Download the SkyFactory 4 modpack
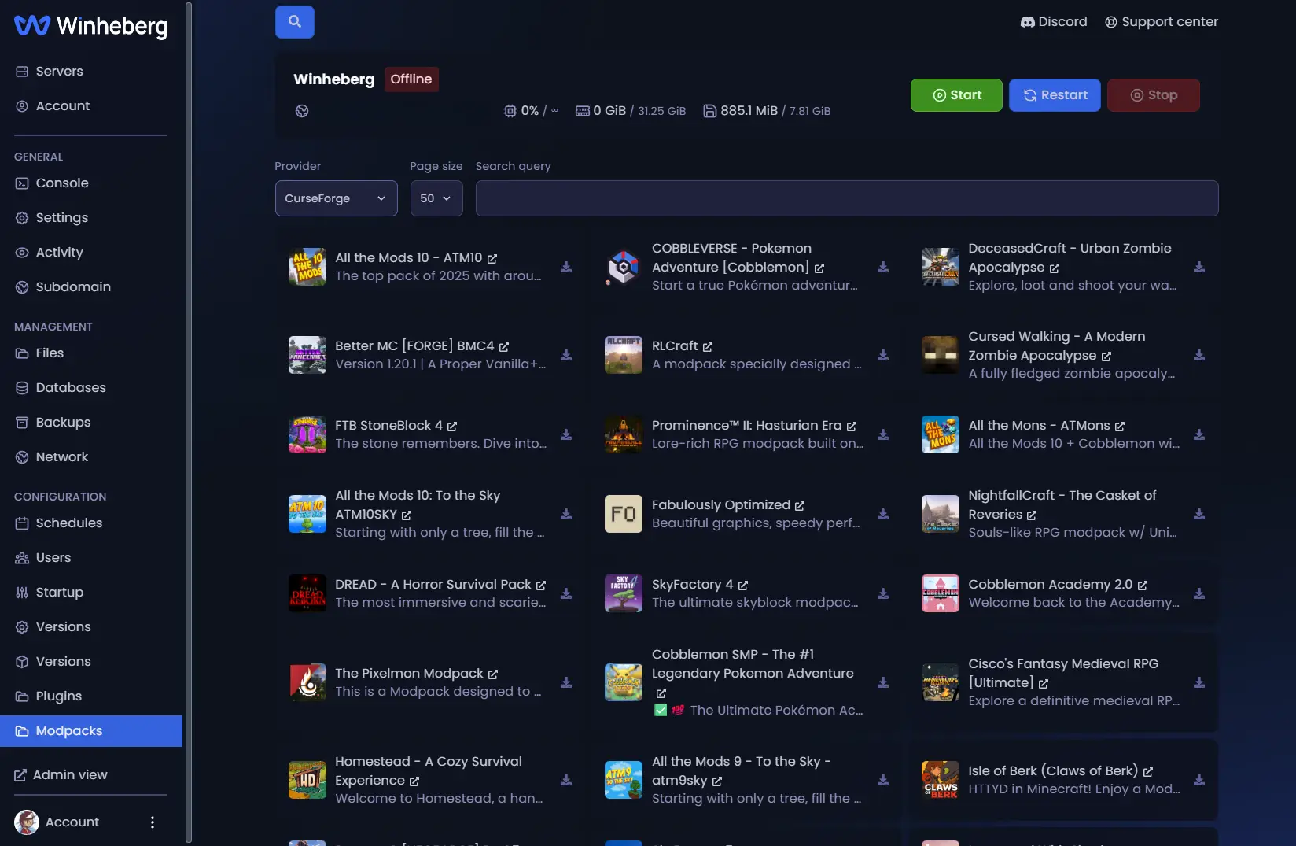 point(883,593)
